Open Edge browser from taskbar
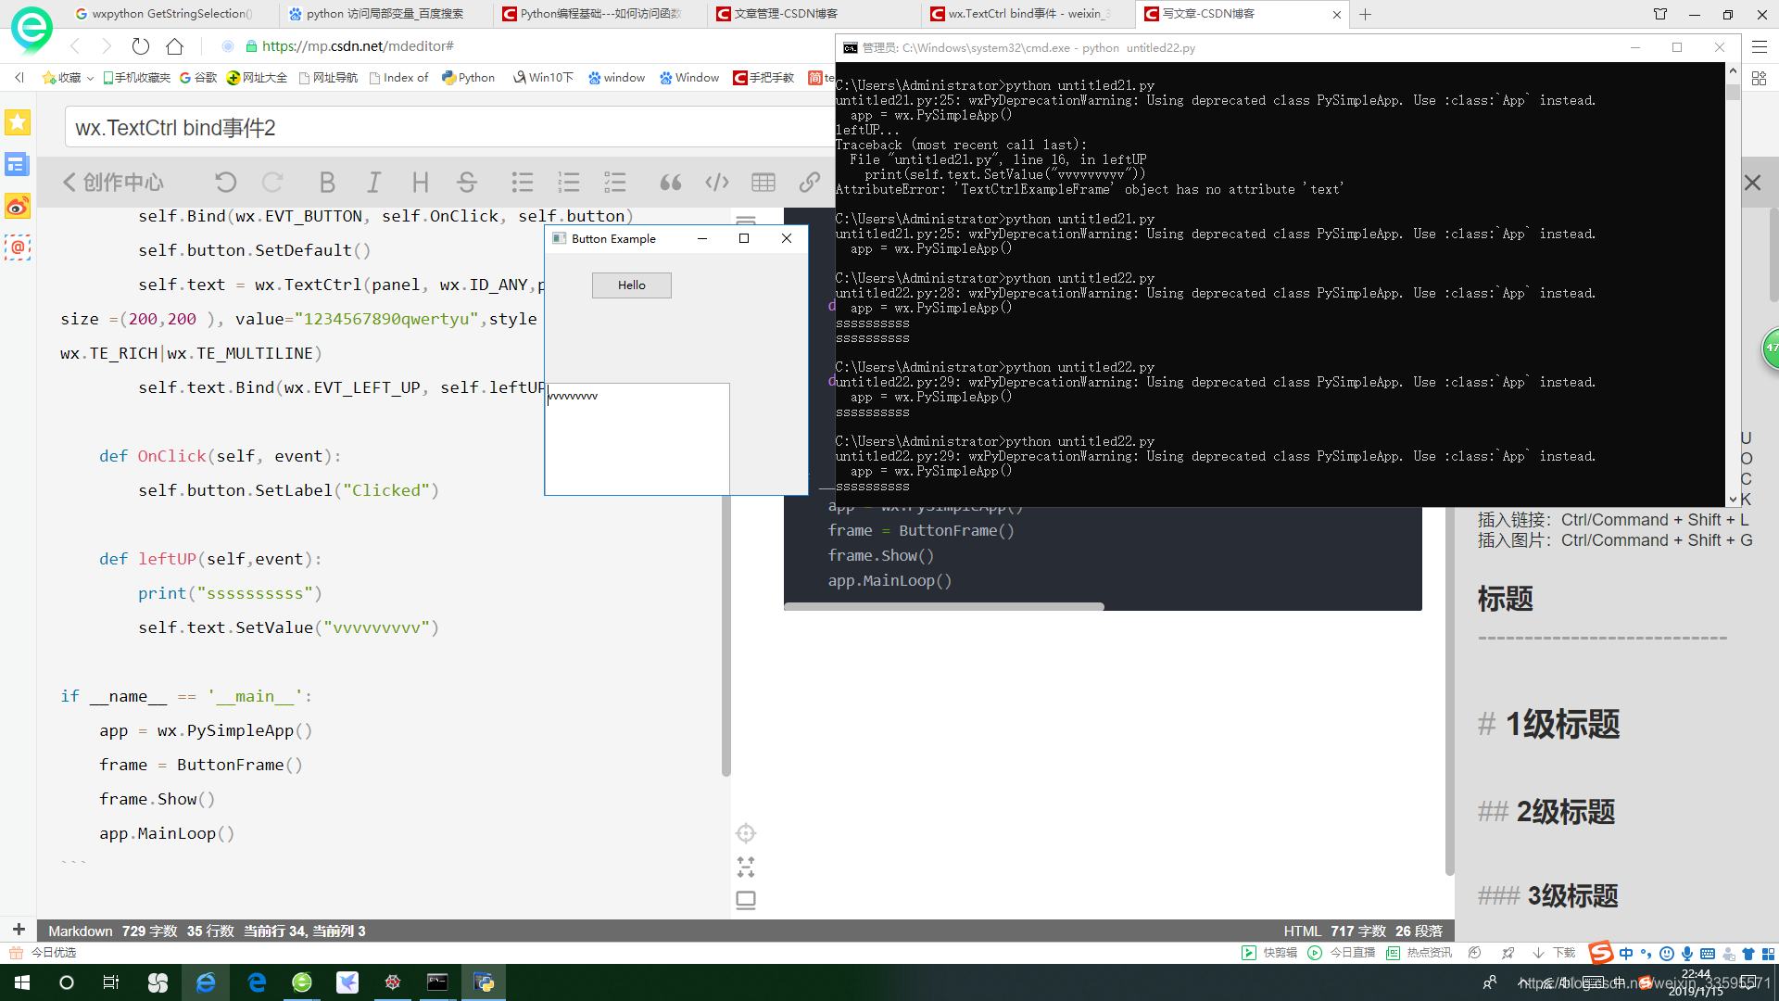The image size is (1779, 1001). point(257,982)
